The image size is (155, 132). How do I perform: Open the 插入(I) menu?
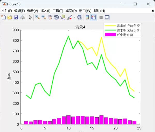click(45, 11)
